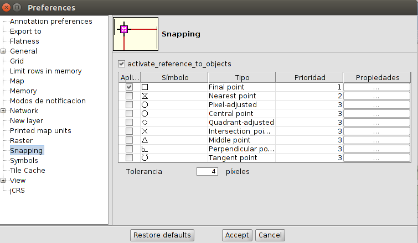Expand the View tree node
Image resolution: width=418 pixels, height=243 pixels.
point(3,181)
